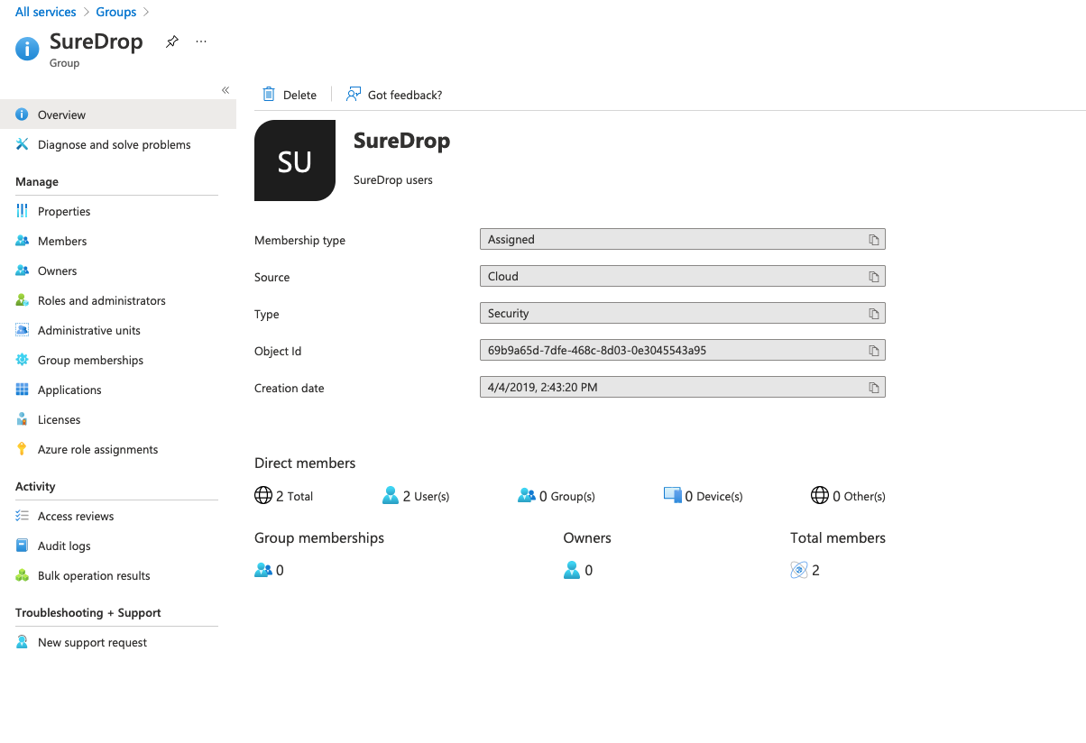Click the Roles and administrators icon
The width and height of the screenshot is (1086, 743).
coord(23,300)
